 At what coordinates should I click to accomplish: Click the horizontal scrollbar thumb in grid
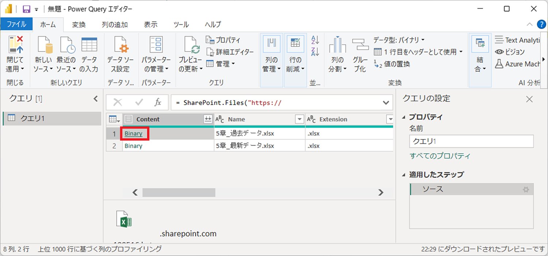pos(179,192)
